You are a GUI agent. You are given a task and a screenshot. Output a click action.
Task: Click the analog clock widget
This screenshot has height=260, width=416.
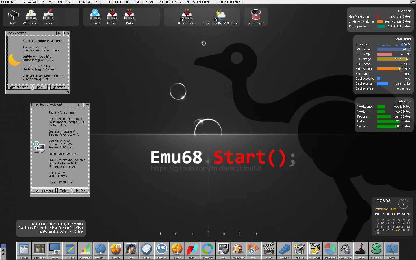[403, 204]
